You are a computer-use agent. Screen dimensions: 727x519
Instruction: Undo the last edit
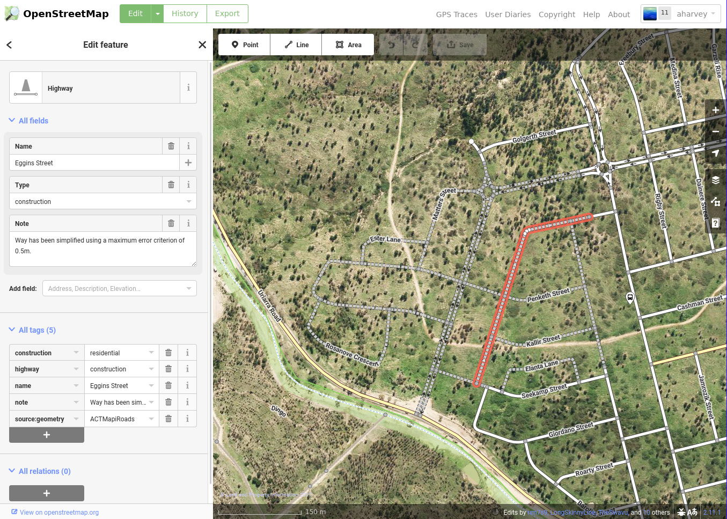point(392,45)
